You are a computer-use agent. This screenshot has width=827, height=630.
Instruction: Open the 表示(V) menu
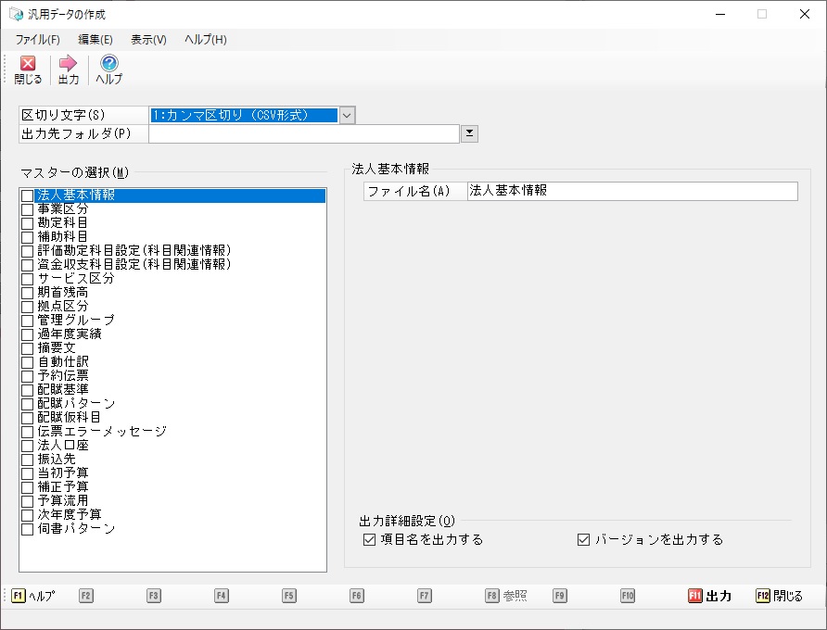(148, 40)
